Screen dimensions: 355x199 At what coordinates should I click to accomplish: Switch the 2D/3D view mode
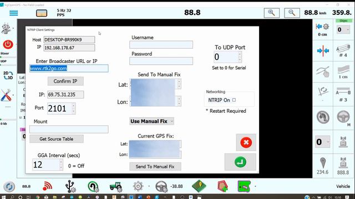(8, 75)
